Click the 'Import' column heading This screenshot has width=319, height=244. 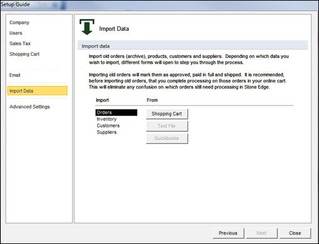click(x=103, y=100)
